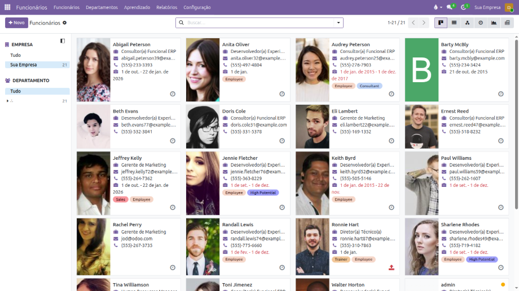Switch to hierarchy view
Screen dimensions: 519x291
(467, 23)
